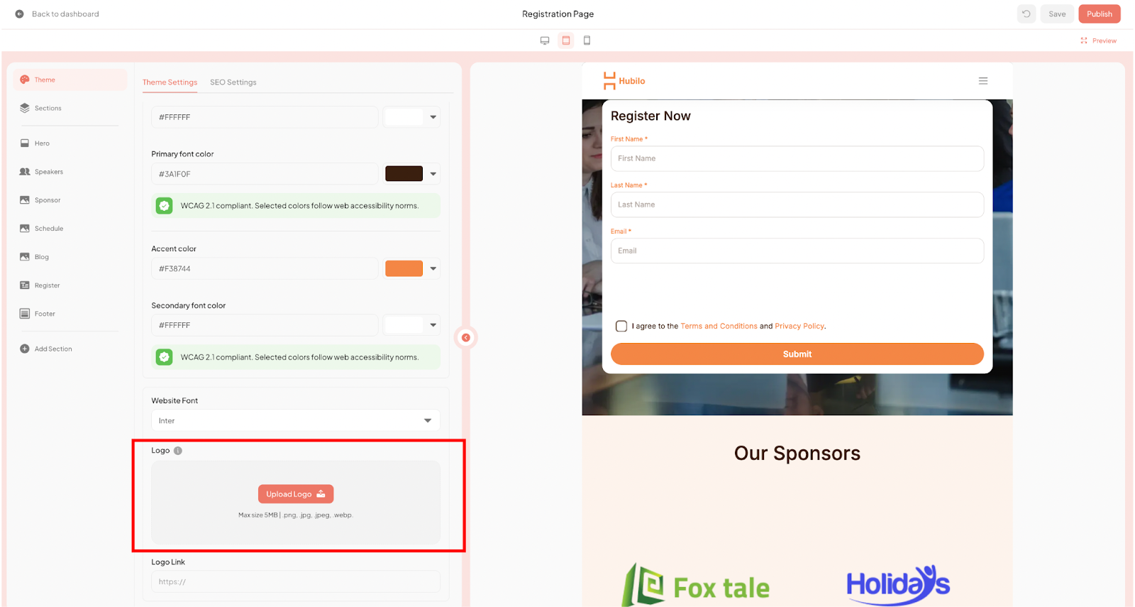1135x607 pixels.
Task: Select the tablet view icon
Action: [566, 40]
